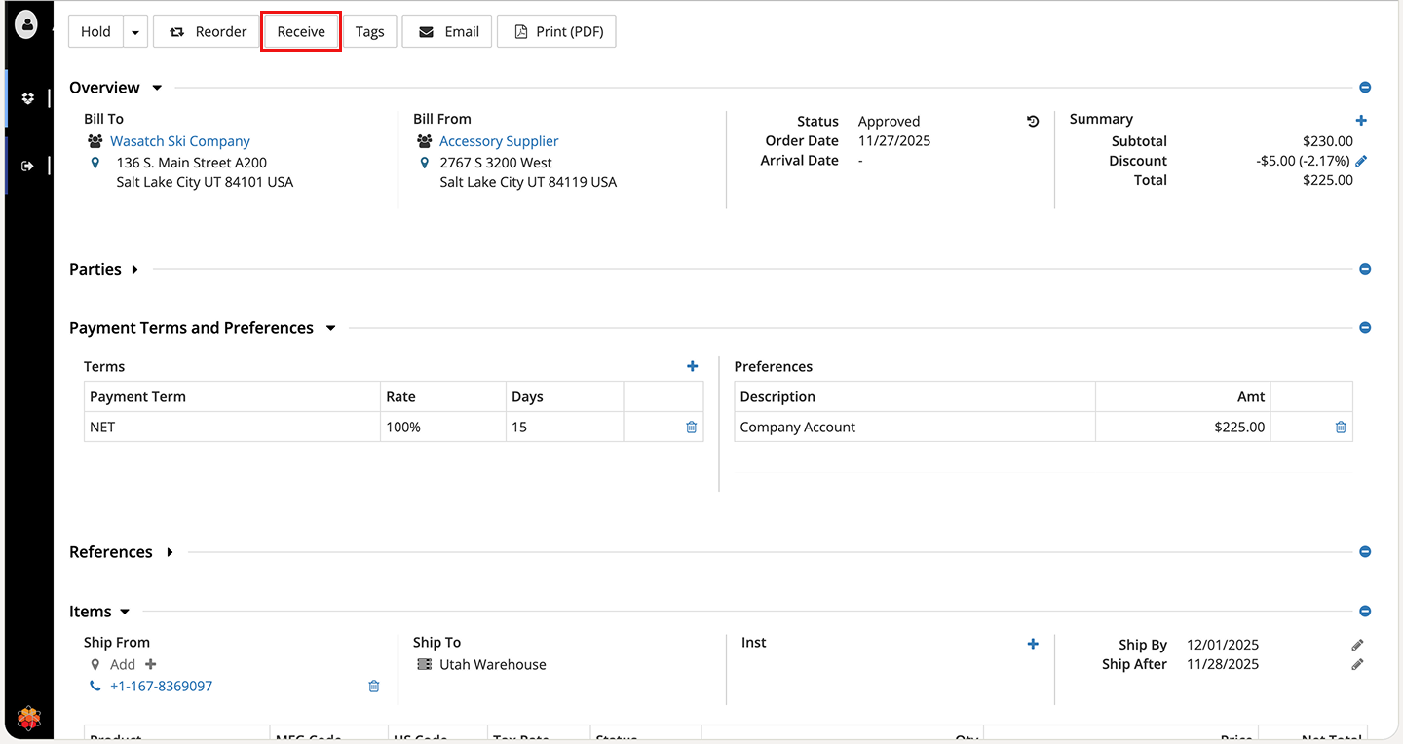Open the Accessory Supplier link
Screen dimensions: 1403x744
point(499,141)
